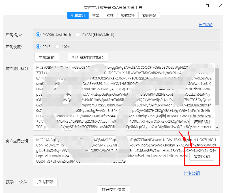Click the 商户应用私钥: label
The image size is (240, 193).
18,69
